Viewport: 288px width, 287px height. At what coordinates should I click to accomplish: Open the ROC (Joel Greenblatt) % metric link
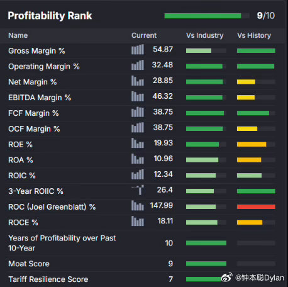pos(52,207)
